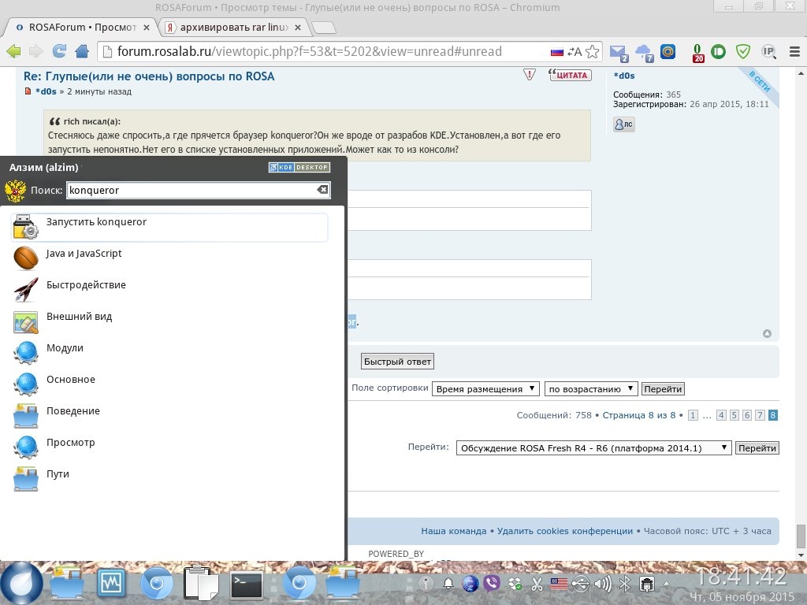Open 'Наша команда' footer link
This screenshot has width=807, height=605.
click(x=453, y=531)
